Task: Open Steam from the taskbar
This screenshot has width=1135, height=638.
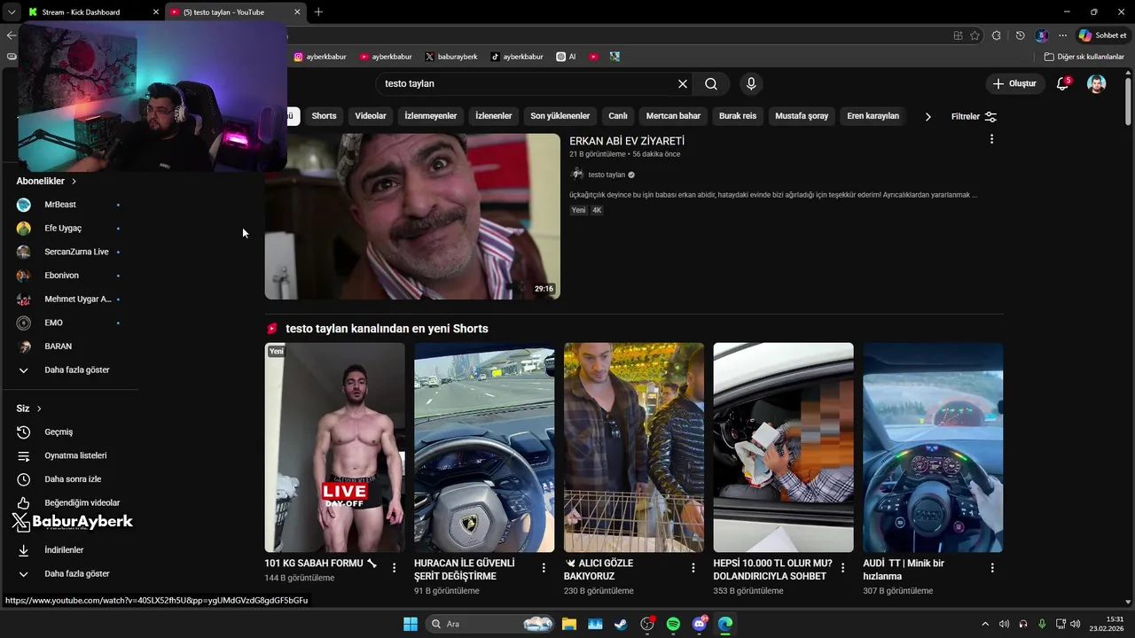Action: [621, 624]
